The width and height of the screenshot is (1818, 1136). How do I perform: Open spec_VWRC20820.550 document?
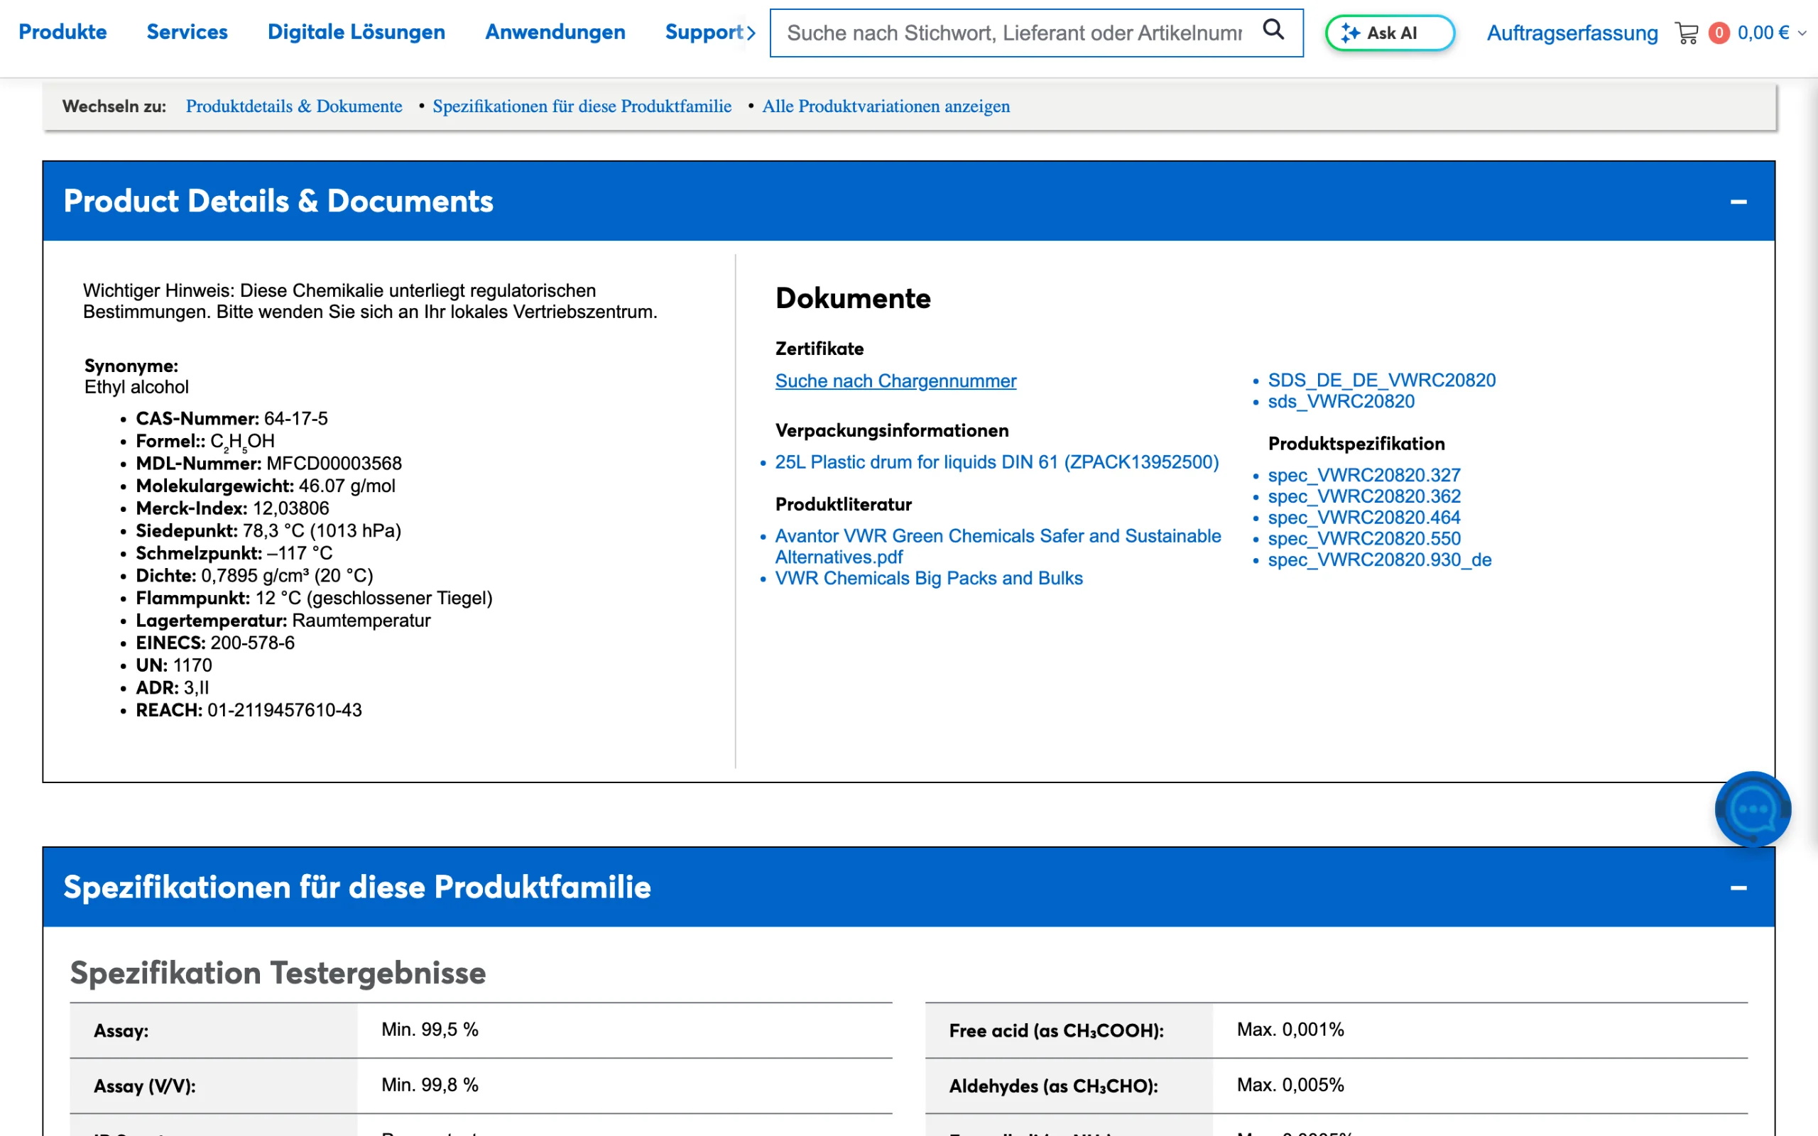[x=1364, y=538]
